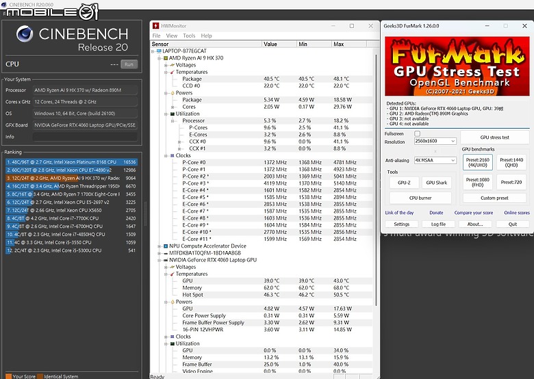Click the Cinebench logo sphere icon
534x379 pixels.
25,34
